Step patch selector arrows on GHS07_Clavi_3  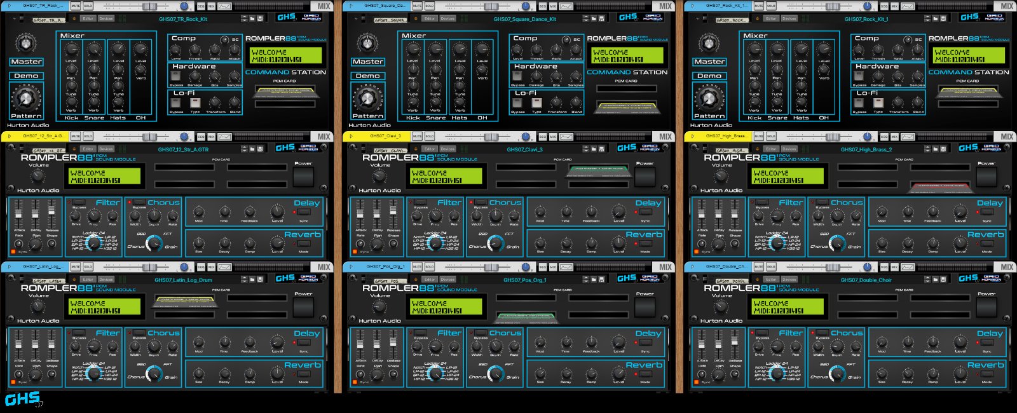click(586, 149)
